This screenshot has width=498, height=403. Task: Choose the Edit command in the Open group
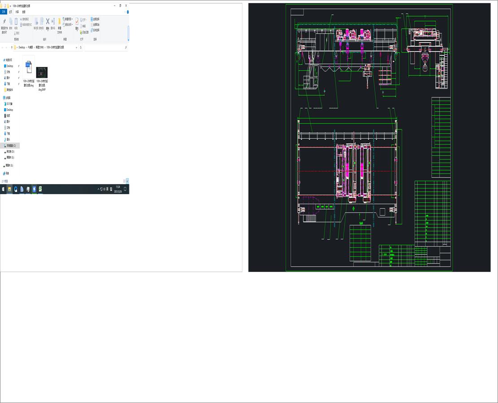(x=83, y=26)
